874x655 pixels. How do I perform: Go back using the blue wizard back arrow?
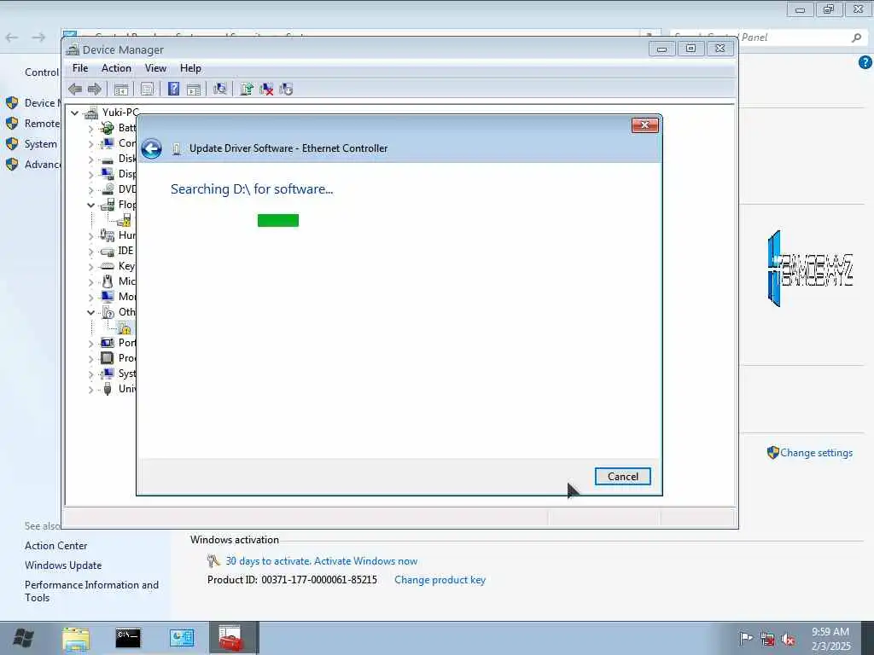coord(151,148)
